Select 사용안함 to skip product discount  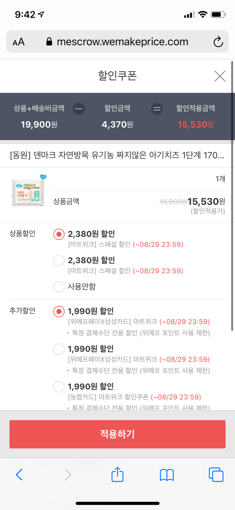pyautogui.click(x=59, y=287)
